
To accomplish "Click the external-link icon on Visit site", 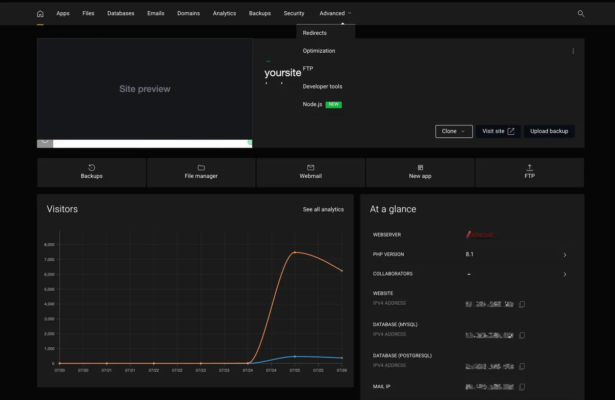I will (511, 131).
